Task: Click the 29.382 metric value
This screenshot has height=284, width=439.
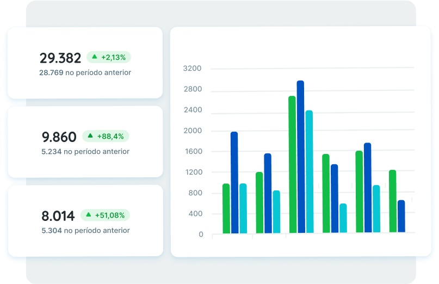Action: [60, 58]
